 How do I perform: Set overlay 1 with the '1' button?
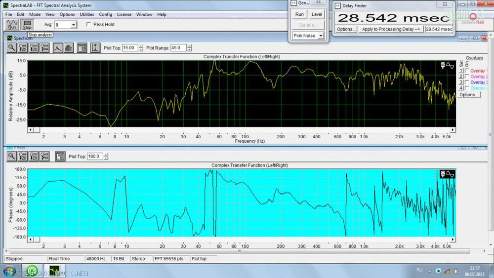(x=461, y=71)
